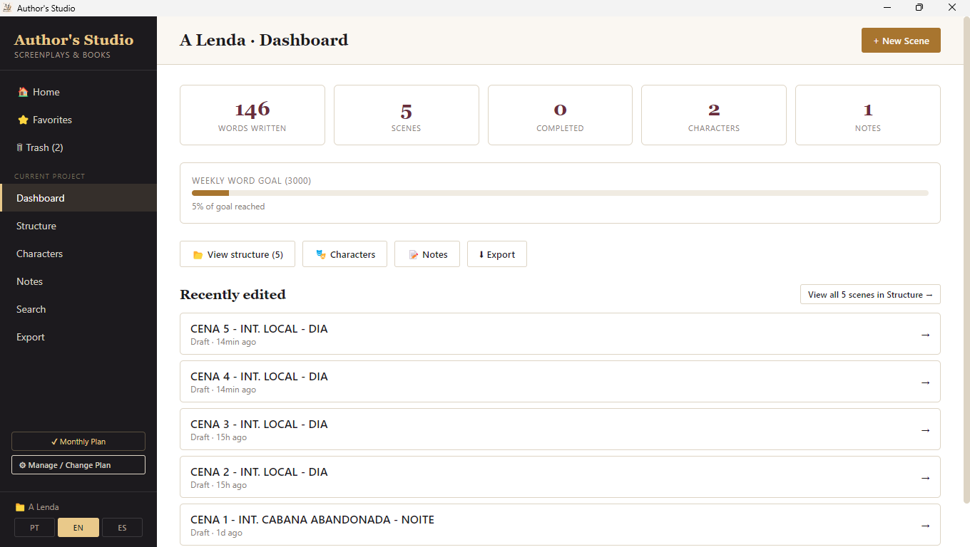Create a scene with New Scene button
The width and height of the screenshot is (970, 547).
coord(901,41)
